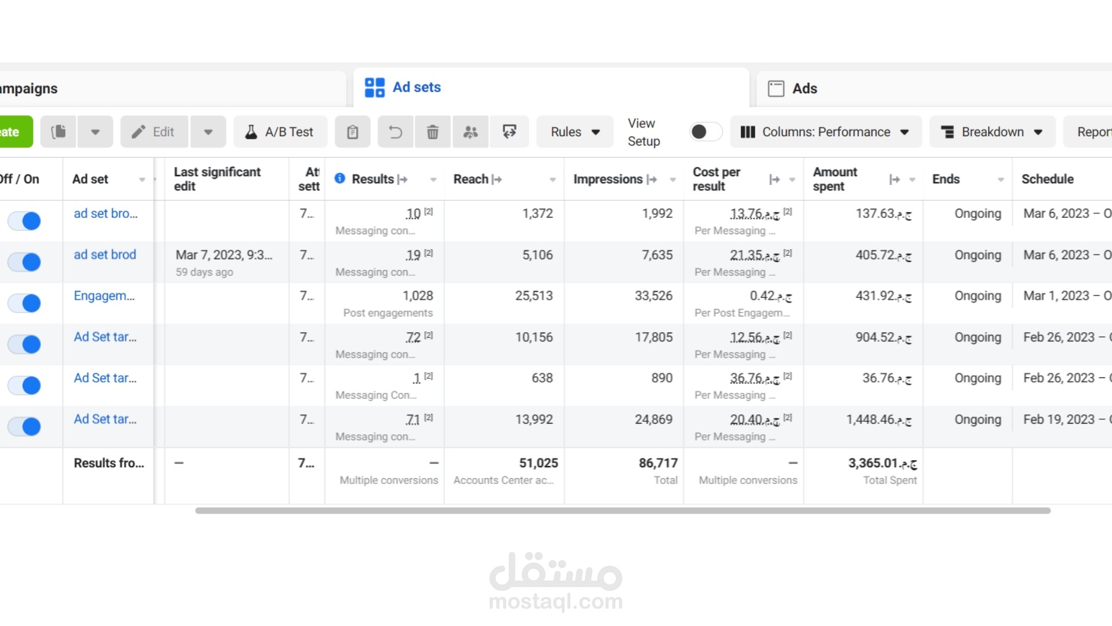1112x626 pixels.
Task: Click the trash delete icon
Action: 433,132
